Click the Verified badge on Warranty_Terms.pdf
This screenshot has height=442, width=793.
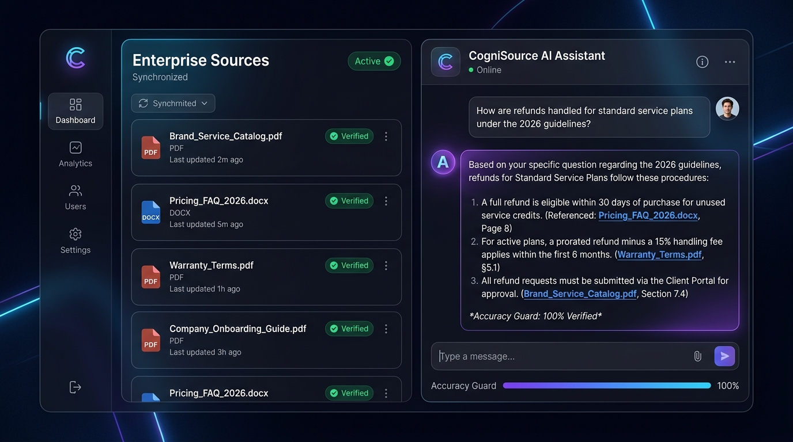[x=349, y=265]
